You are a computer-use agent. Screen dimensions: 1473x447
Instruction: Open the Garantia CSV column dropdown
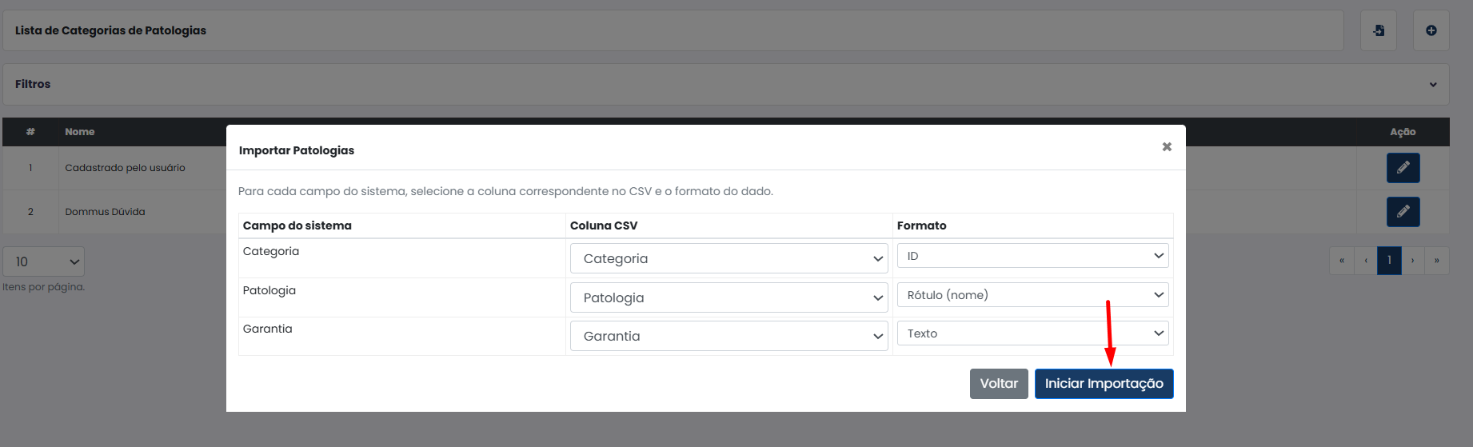tap(729, 336)
